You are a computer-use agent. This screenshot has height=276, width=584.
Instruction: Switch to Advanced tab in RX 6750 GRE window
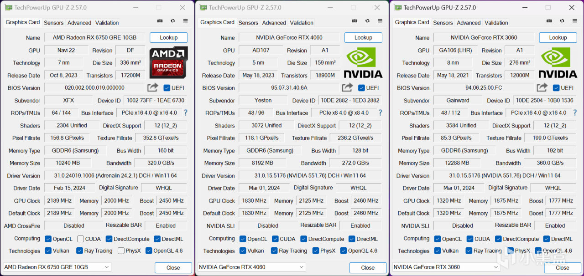(79, 23)
